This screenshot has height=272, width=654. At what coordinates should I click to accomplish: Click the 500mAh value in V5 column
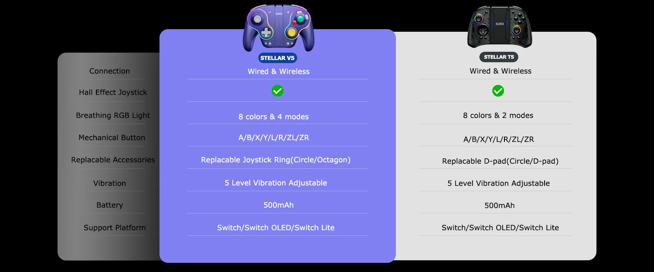(278, 205)
